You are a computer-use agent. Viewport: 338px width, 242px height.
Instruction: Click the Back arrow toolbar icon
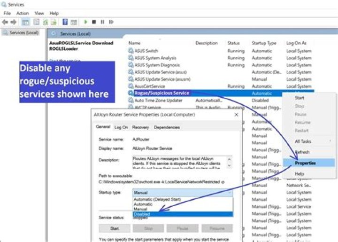(x=5, y=22)
